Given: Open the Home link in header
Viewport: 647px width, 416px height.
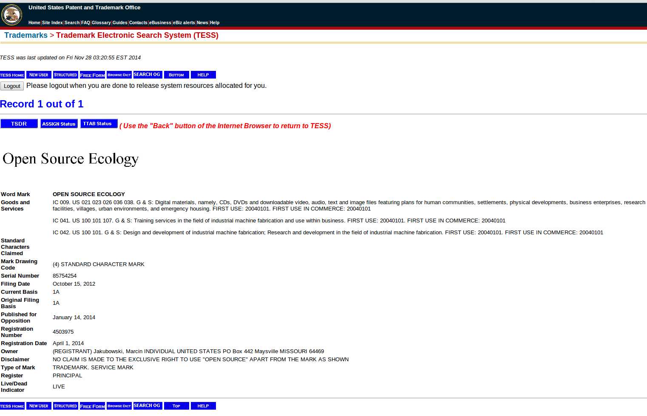Looking at the screenshot, I should pos(34,23).
